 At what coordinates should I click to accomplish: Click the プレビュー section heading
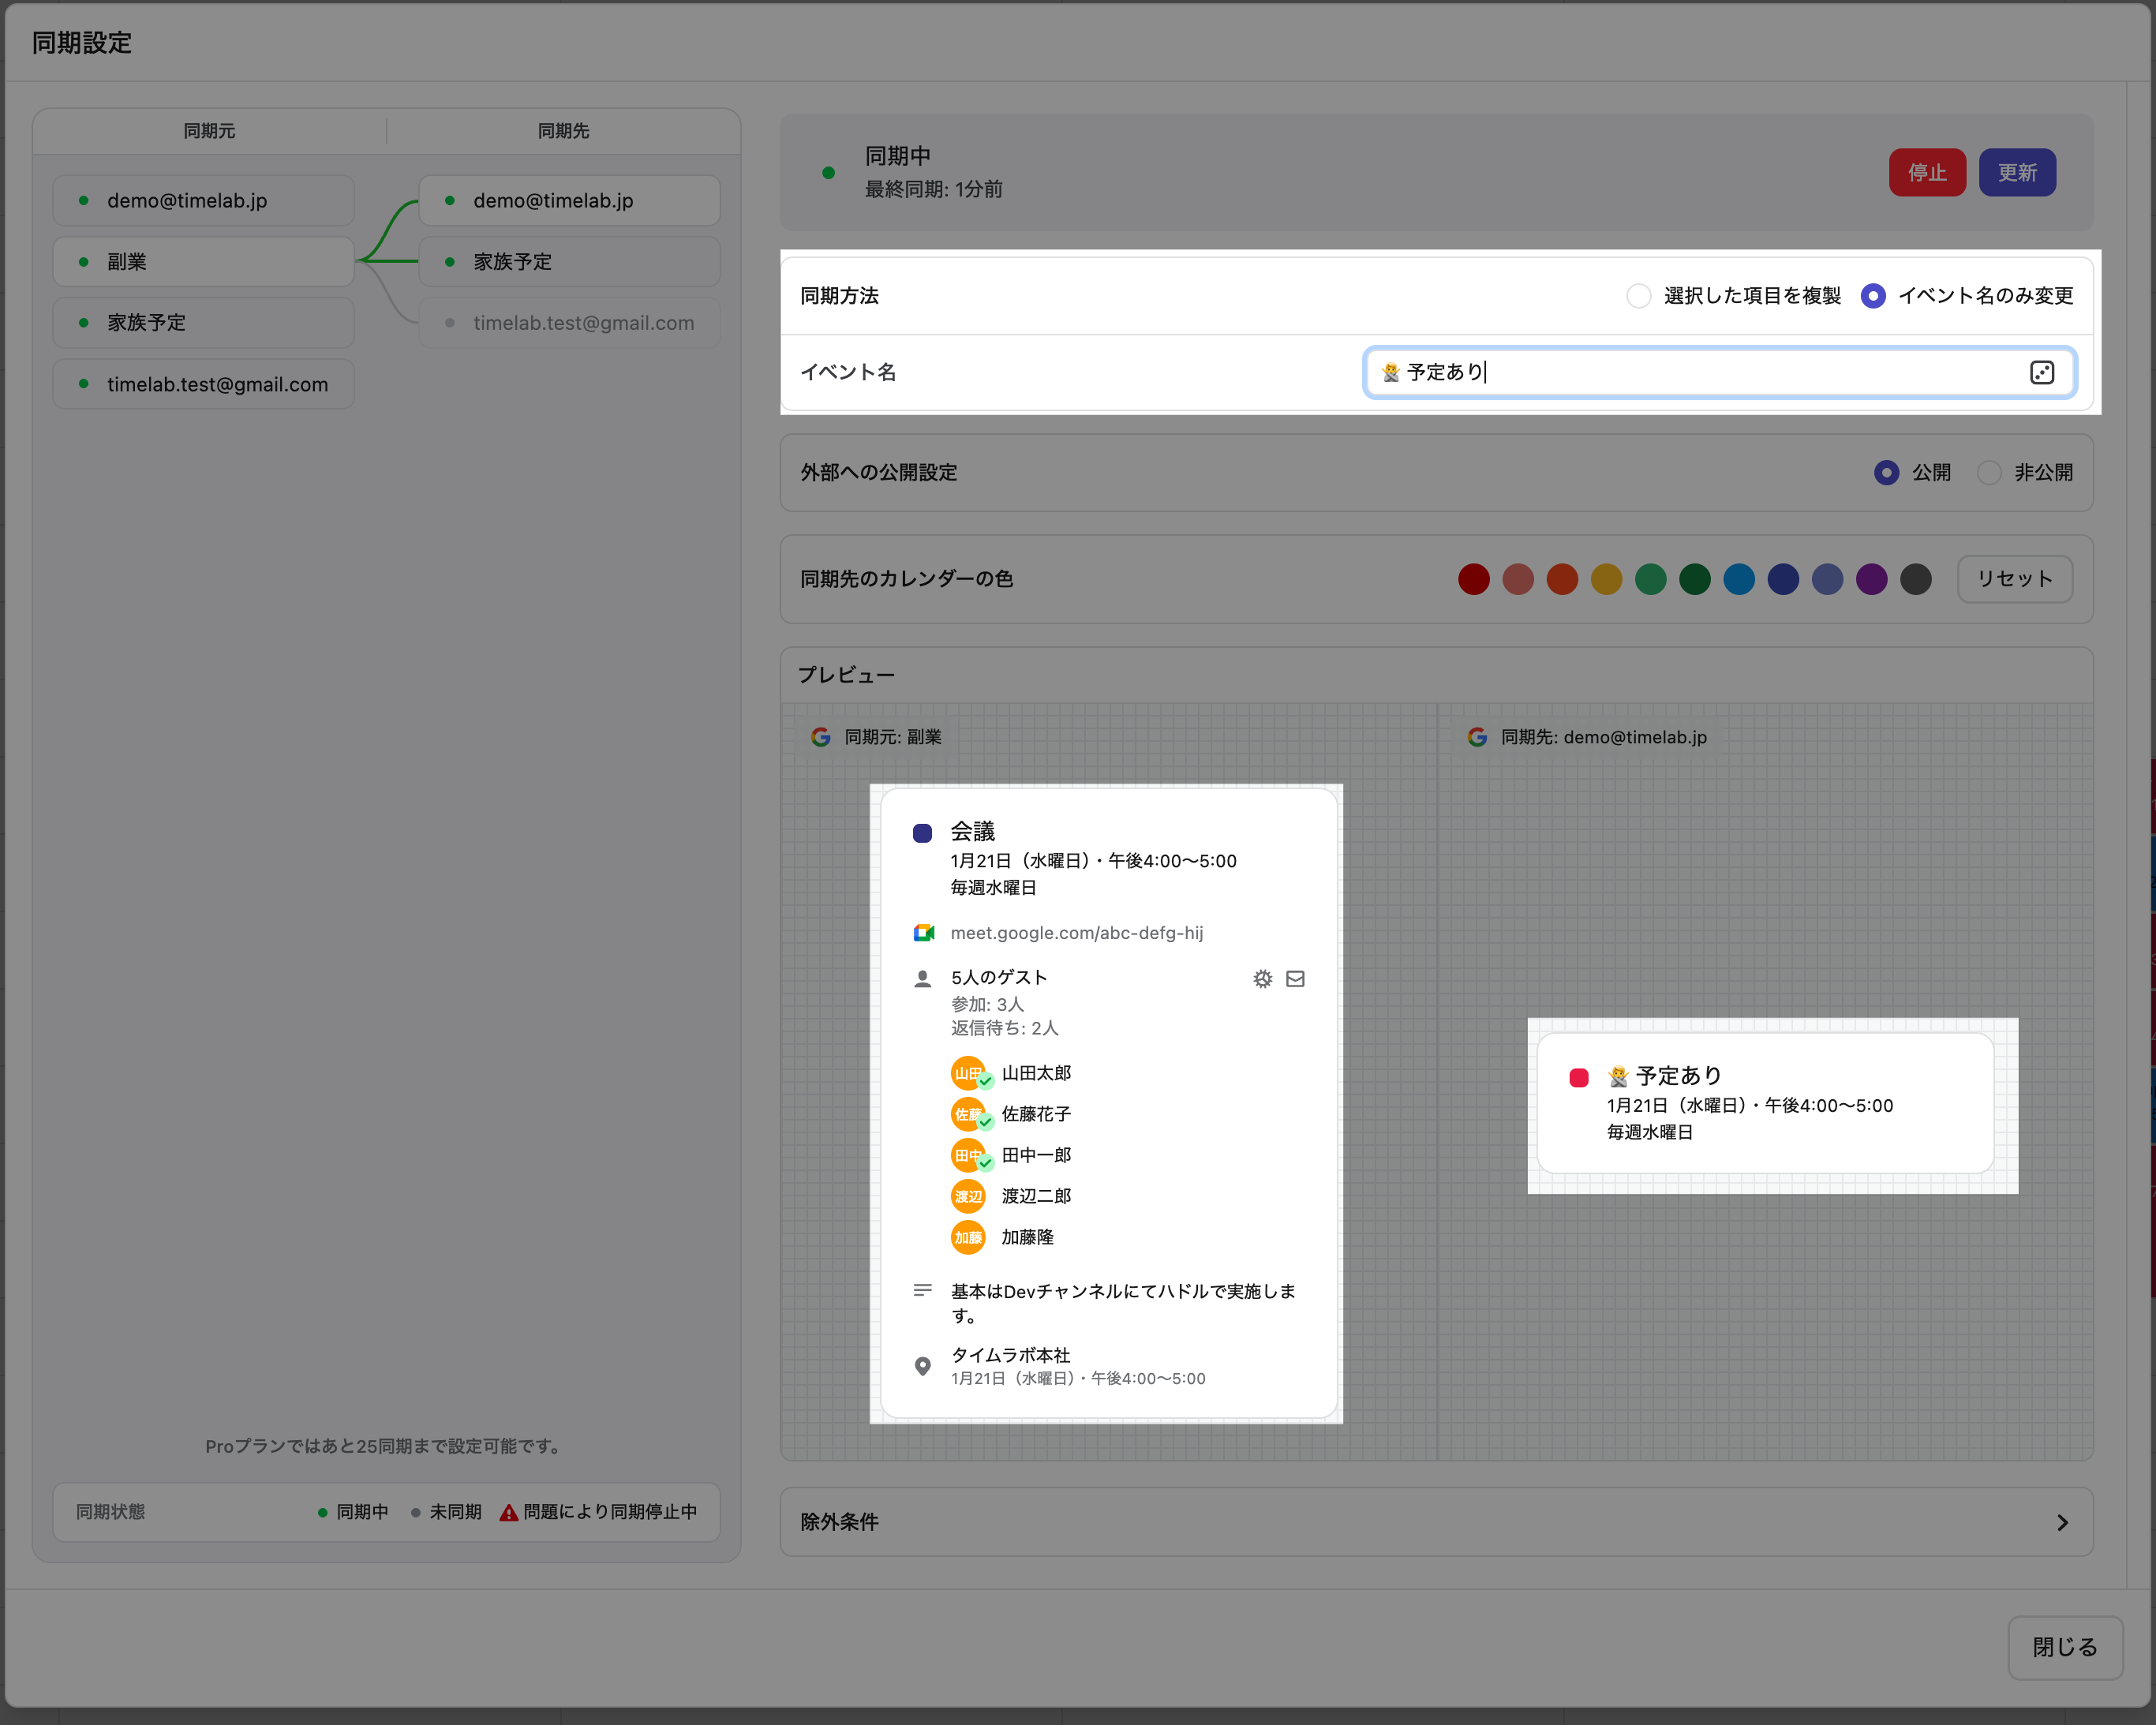pyautogui.click(x=846, y=675)
